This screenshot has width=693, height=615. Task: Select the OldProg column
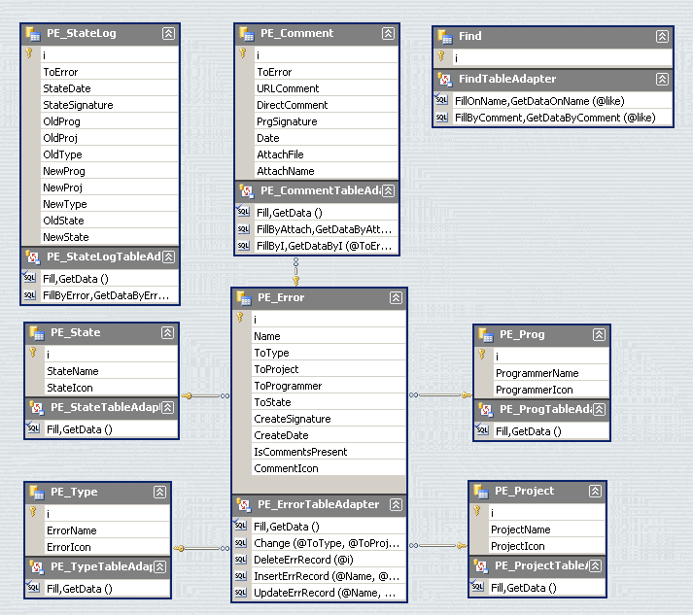click(110, 121)
